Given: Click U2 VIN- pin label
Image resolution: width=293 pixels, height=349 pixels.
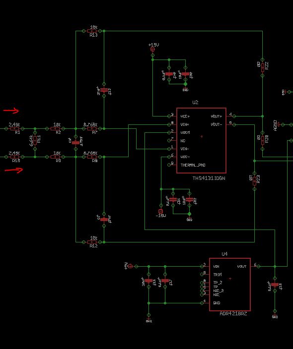Looking at the screenshot, I should [x=185, y=149].
